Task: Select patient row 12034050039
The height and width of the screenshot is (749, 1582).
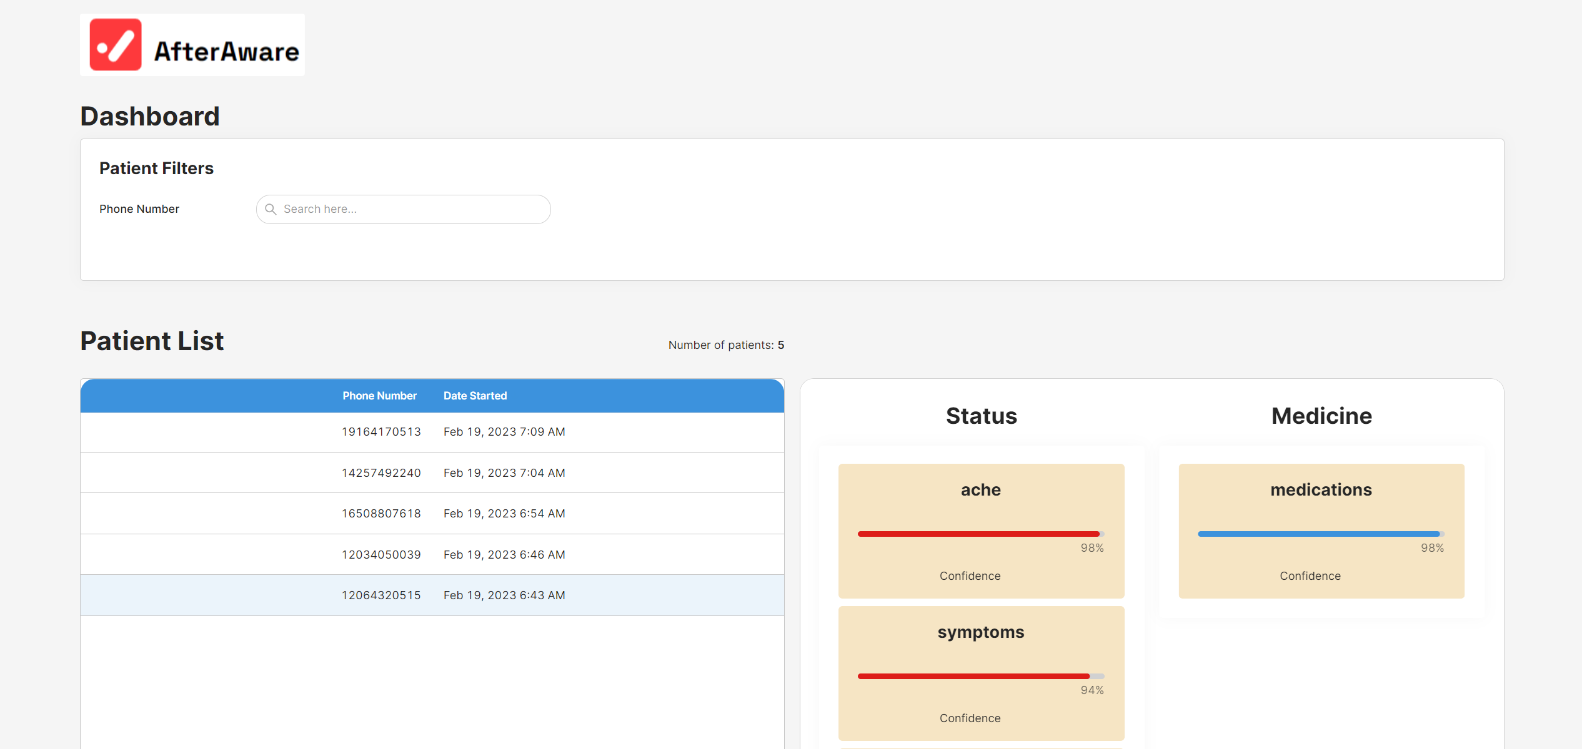Action: (431, 554)
